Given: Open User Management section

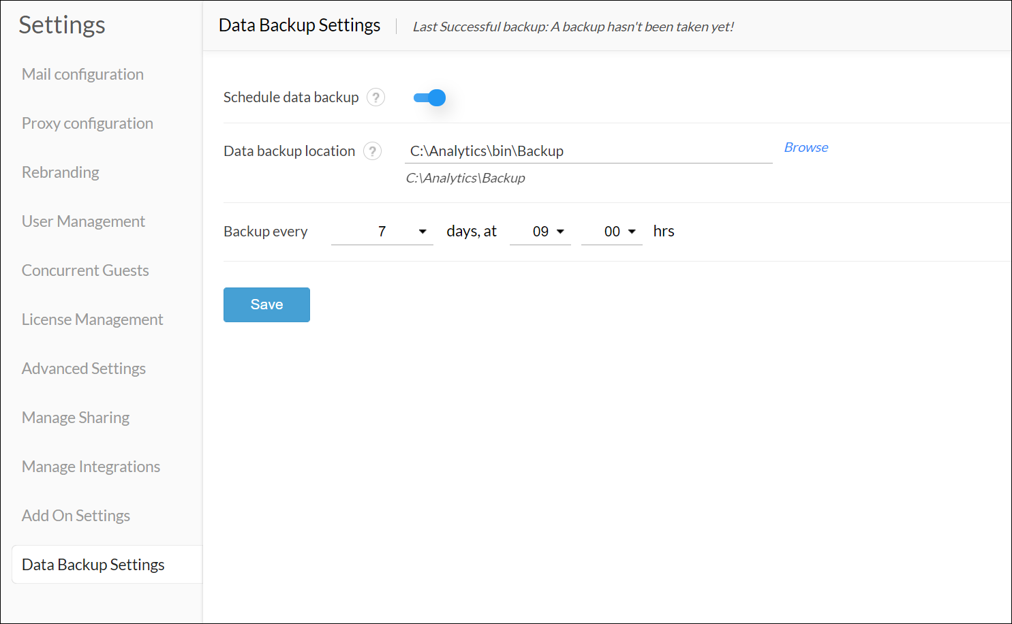Looking at the screenshot, I should tap(83, 221).
